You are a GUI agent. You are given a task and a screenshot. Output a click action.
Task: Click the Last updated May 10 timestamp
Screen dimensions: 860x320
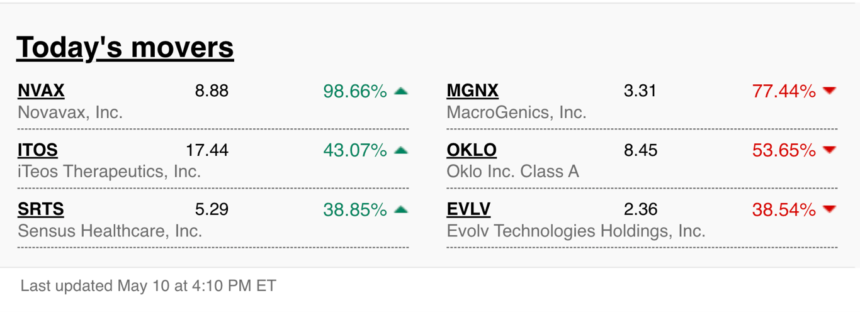[148, 286]
